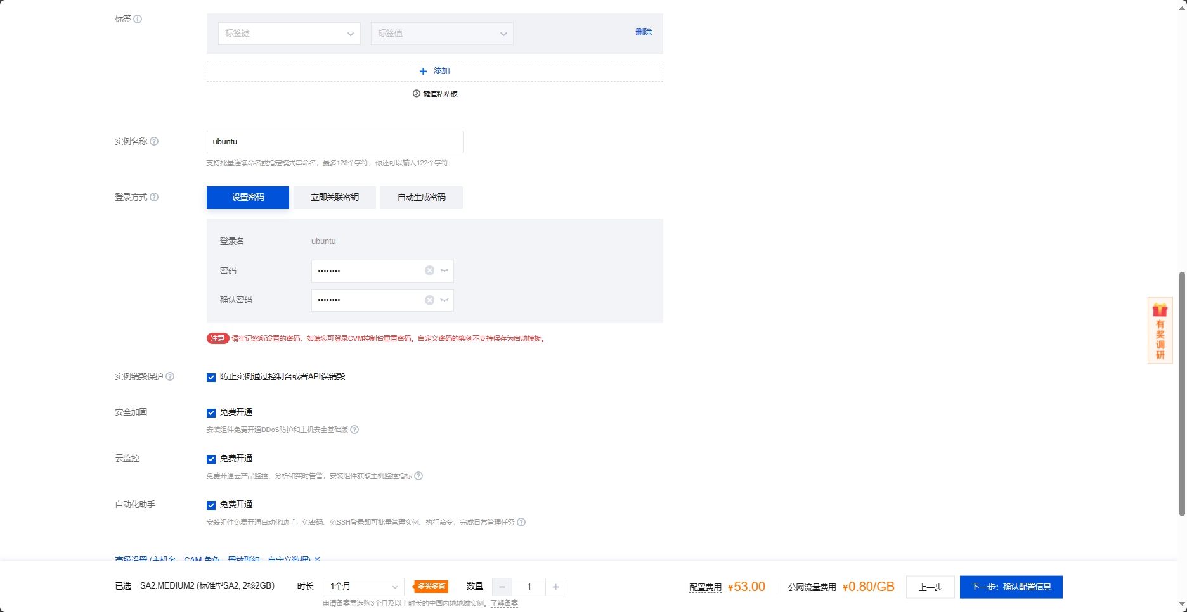Clear the 确认密码 field with the X icon

tap(429, 300)
